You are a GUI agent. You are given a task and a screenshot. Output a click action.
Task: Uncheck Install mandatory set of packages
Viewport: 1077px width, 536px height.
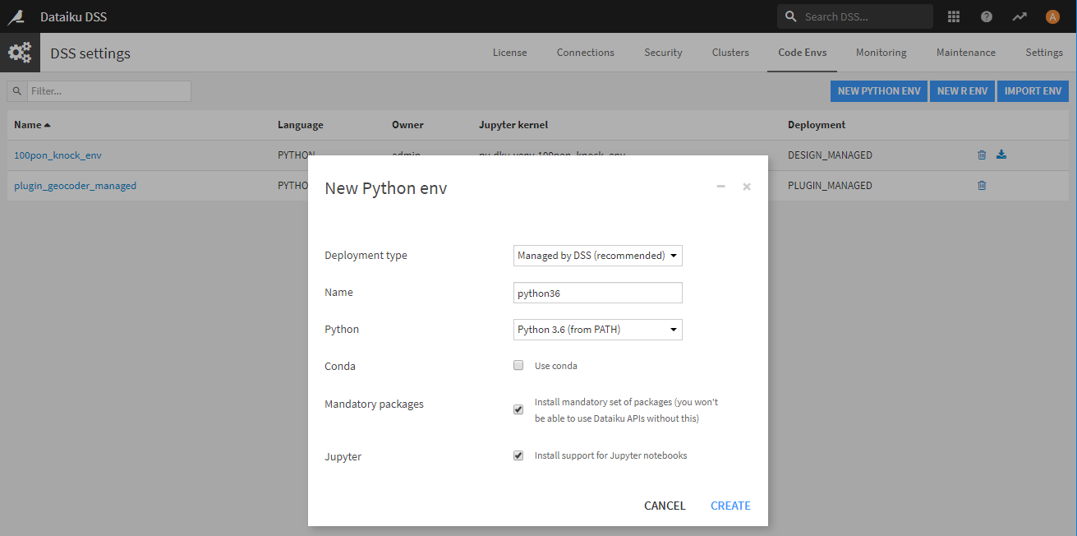518,409
